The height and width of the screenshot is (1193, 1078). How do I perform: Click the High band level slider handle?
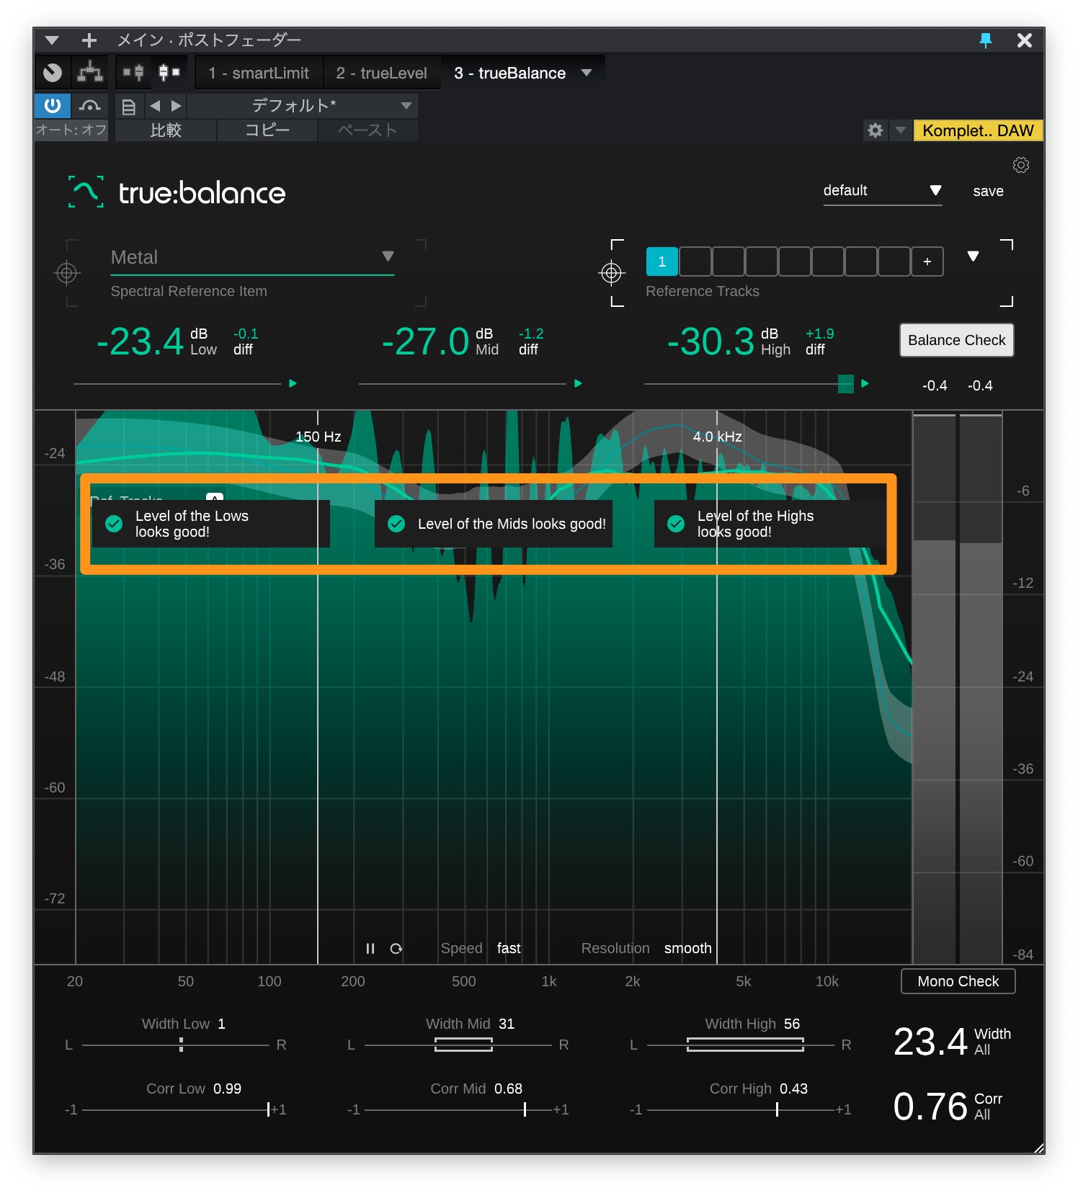click(x=845, y=383)
